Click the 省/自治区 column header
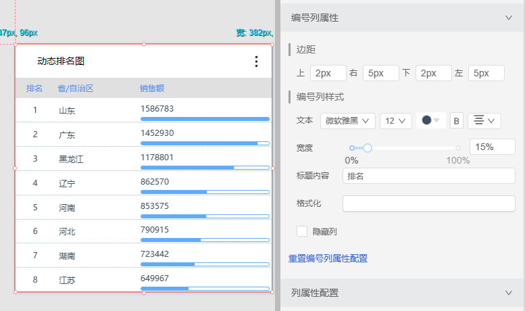 coord(75,89)
